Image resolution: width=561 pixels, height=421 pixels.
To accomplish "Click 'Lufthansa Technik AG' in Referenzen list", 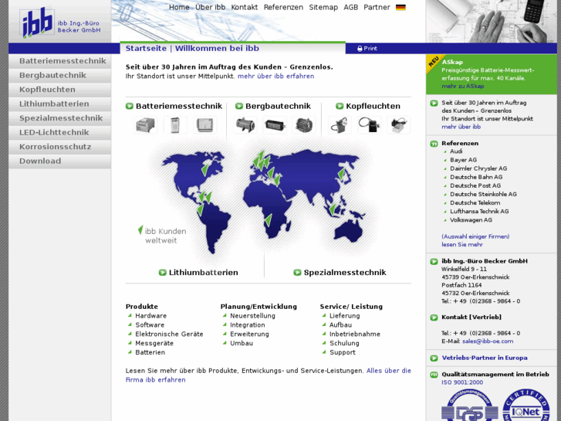I will 479,212.
